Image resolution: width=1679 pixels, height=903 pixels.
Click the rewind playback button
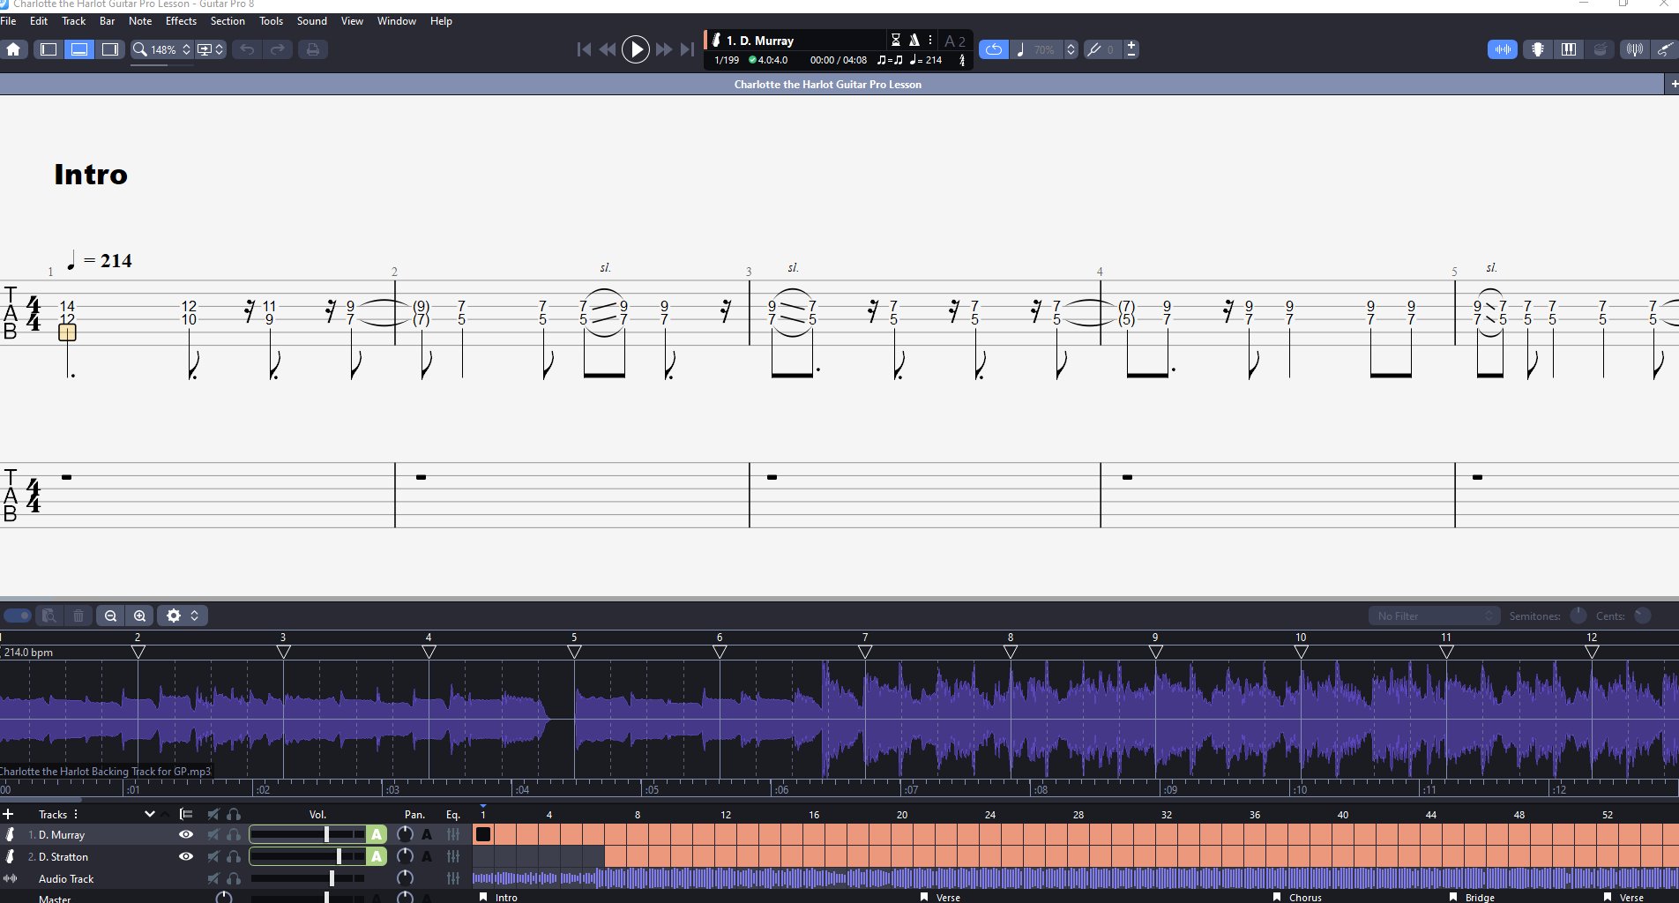608,49
